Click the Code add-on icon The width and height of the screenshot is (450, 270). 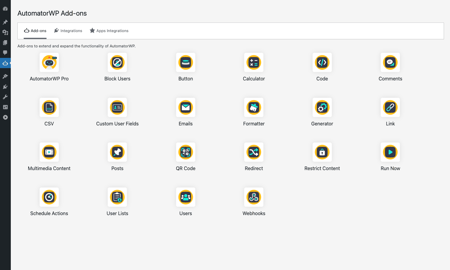[x=322, y=62]
